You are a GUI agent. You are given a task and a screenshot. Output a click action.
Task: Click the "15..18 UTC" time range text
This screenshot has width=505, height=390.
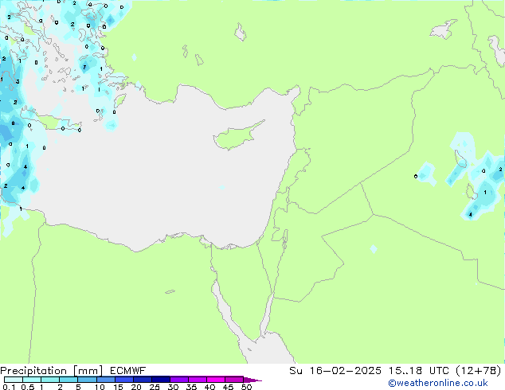tap(418, 371)
